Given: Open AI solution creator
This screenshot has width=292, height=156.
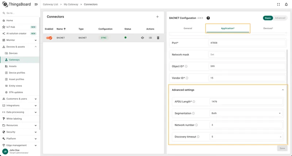Looking at the screenshot, I should click(x=20, y=34).
